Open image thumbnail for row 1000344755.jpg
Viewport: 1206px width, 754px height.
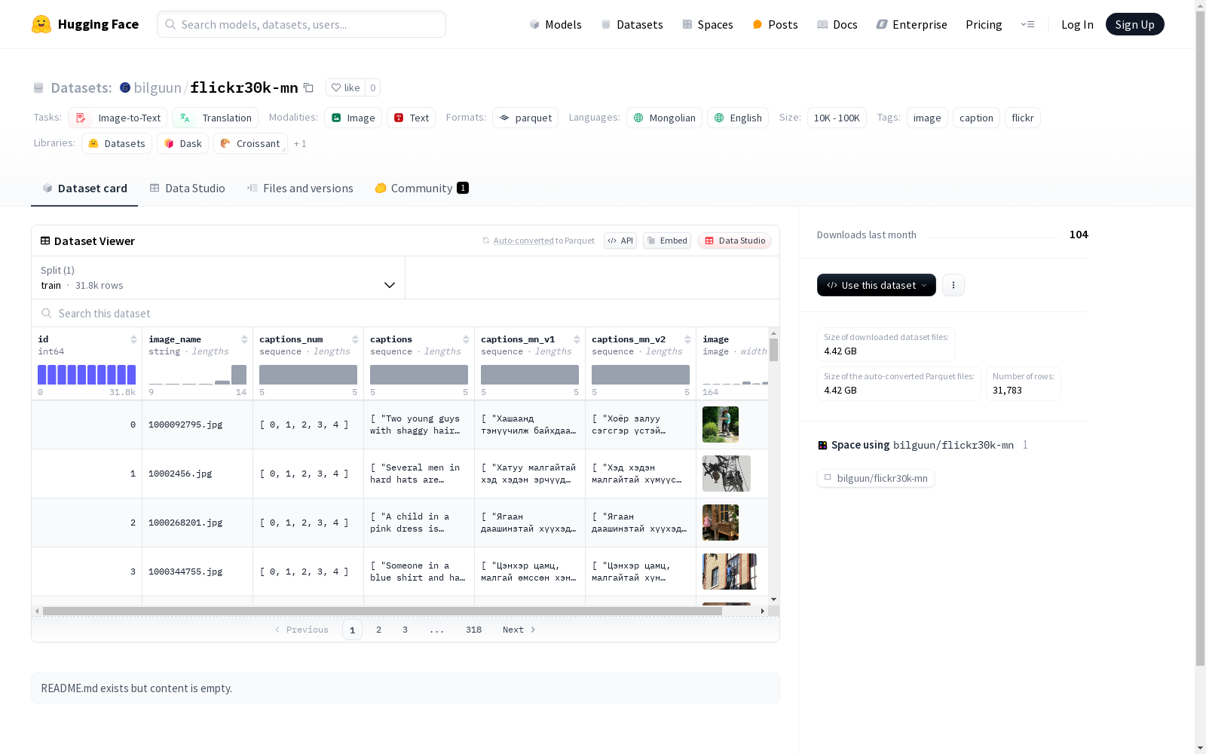click(730, 572)
